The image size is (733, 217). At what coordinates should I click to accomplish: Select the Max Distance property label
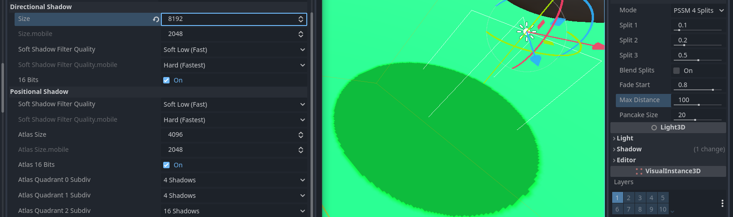640,100
